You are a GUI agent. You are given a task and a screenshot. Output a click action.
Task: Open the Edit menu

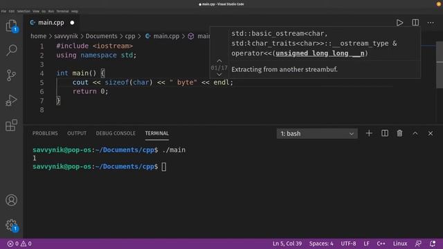pos(12,11)
